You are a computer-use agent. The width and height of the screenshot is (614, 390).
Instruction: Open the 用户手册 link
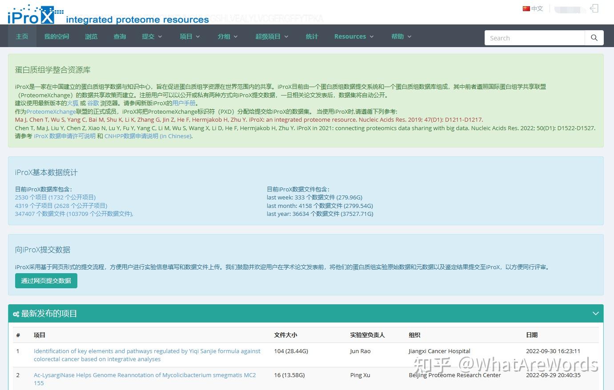pyautogui.click(x=184, y=103)
